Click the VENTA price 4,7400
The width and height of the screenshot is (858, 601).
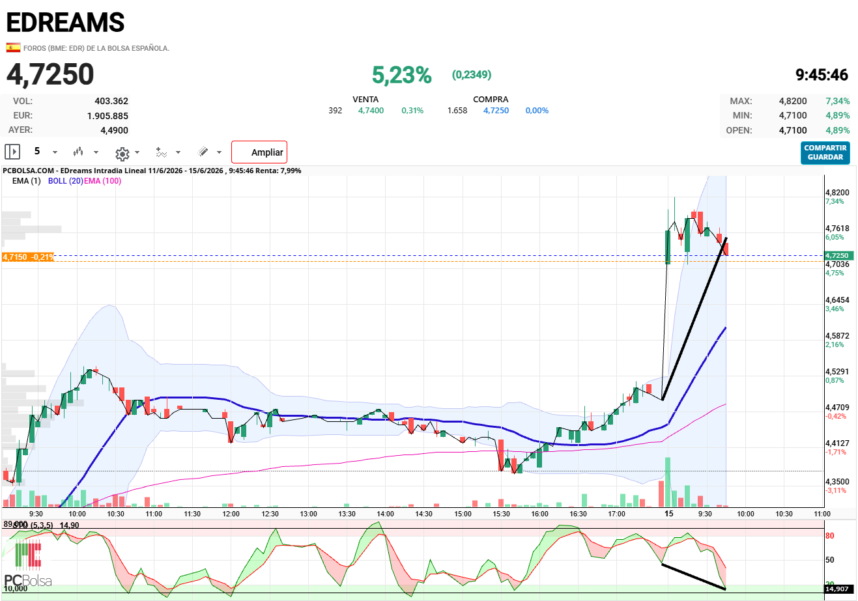coord(371,111)
